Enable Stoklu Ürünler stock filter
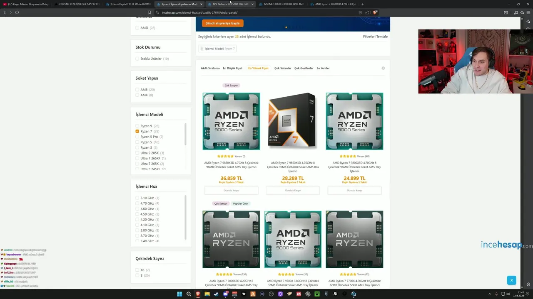The height and width of the screenshot is (299, 533). coord(137,59)
